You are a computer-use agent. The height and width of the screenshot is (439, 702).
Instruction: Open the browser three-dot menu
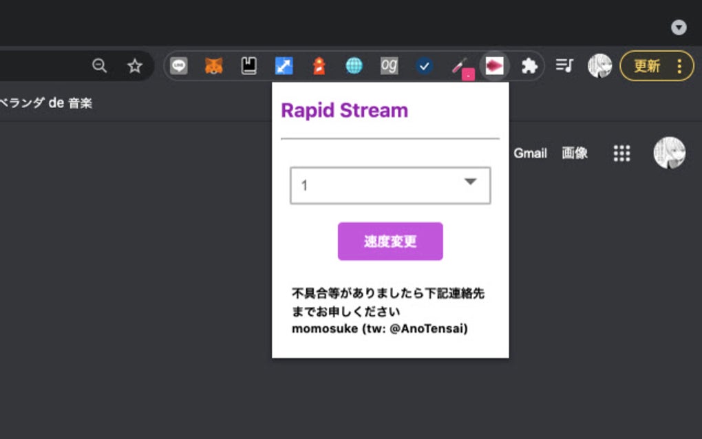tap(679, 66)
